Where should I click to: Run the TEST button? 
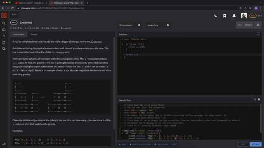tap(243, 144)
